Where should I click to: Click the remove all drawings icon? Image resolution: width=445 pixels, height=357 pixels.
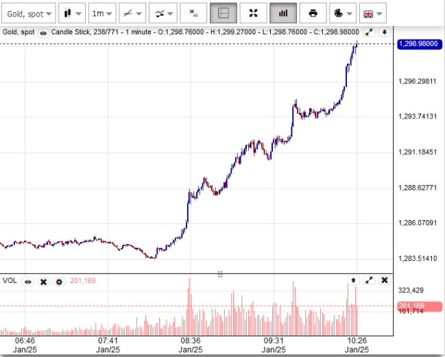coord(193,13)
